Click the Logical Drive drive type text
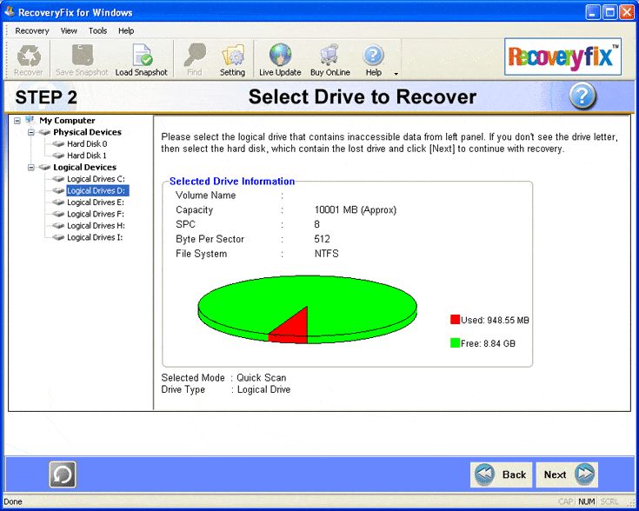Screen dimensions: 639x511 tap(263, 390)
